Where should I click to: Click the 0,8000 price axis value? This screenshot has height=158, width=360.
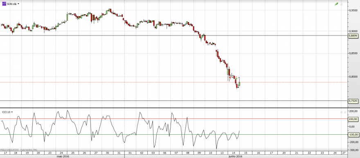[353, 77]
